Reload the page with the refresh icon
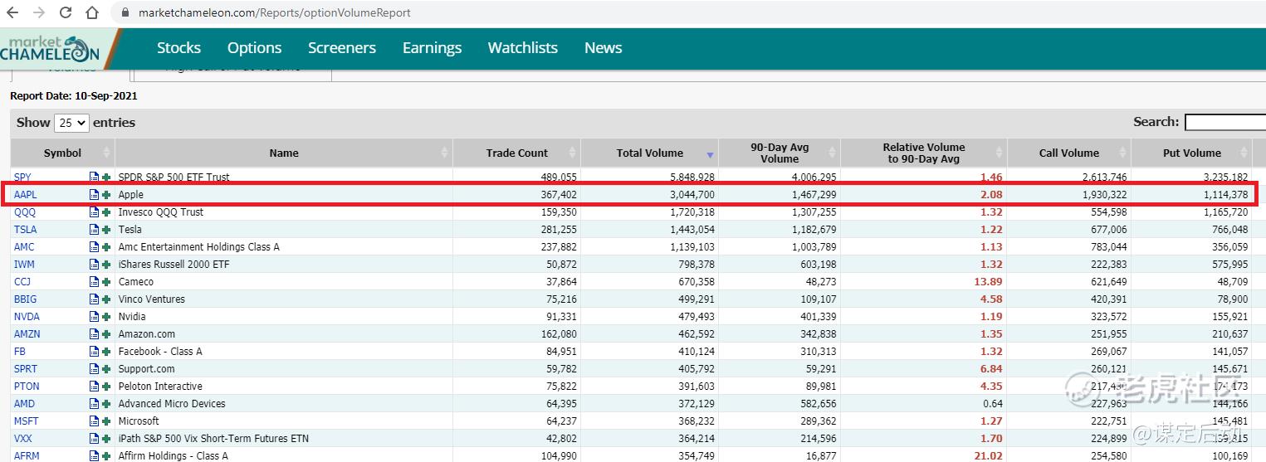The width and height of the screenshot is (1266, 462). pos(66,13)
